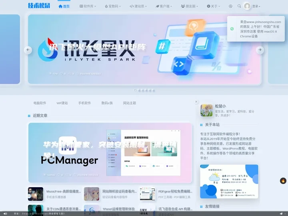288x216 pixels.
Task: Open PDFgear article thumbnail
Action: pyautogui.click(x=147, y=194)
